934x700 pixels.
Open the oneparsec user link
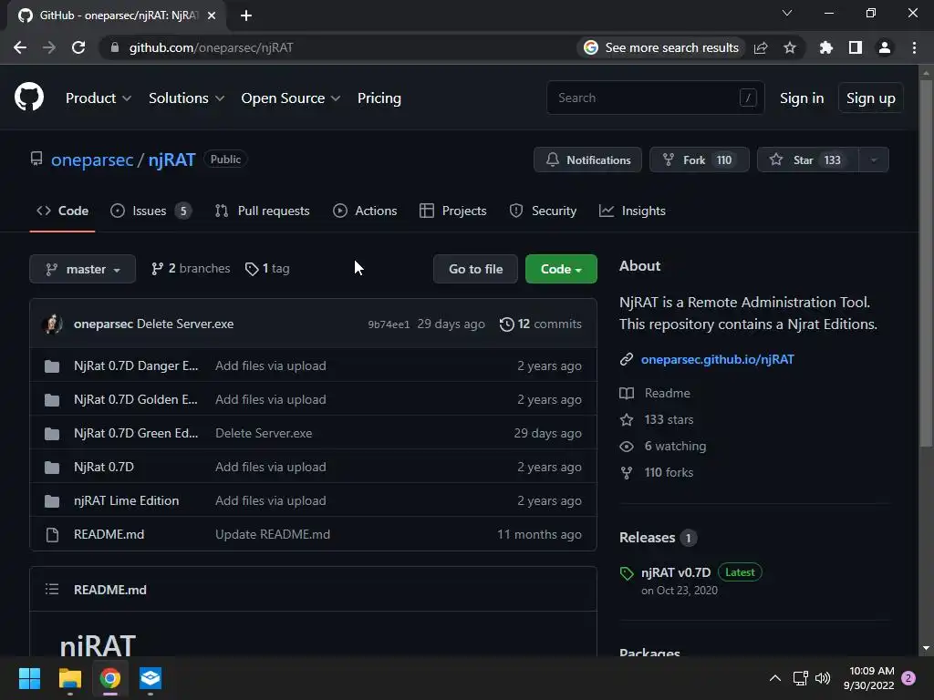point(92,160)
